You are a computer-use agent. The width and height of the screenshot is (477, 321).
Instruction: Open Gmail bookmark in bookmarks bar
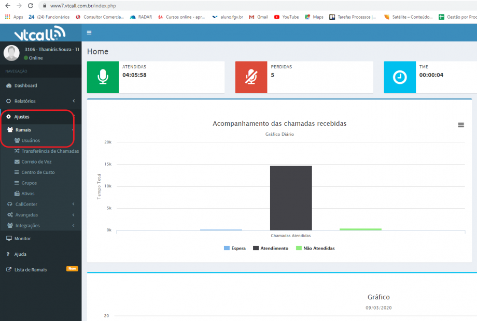pos(258,17)
